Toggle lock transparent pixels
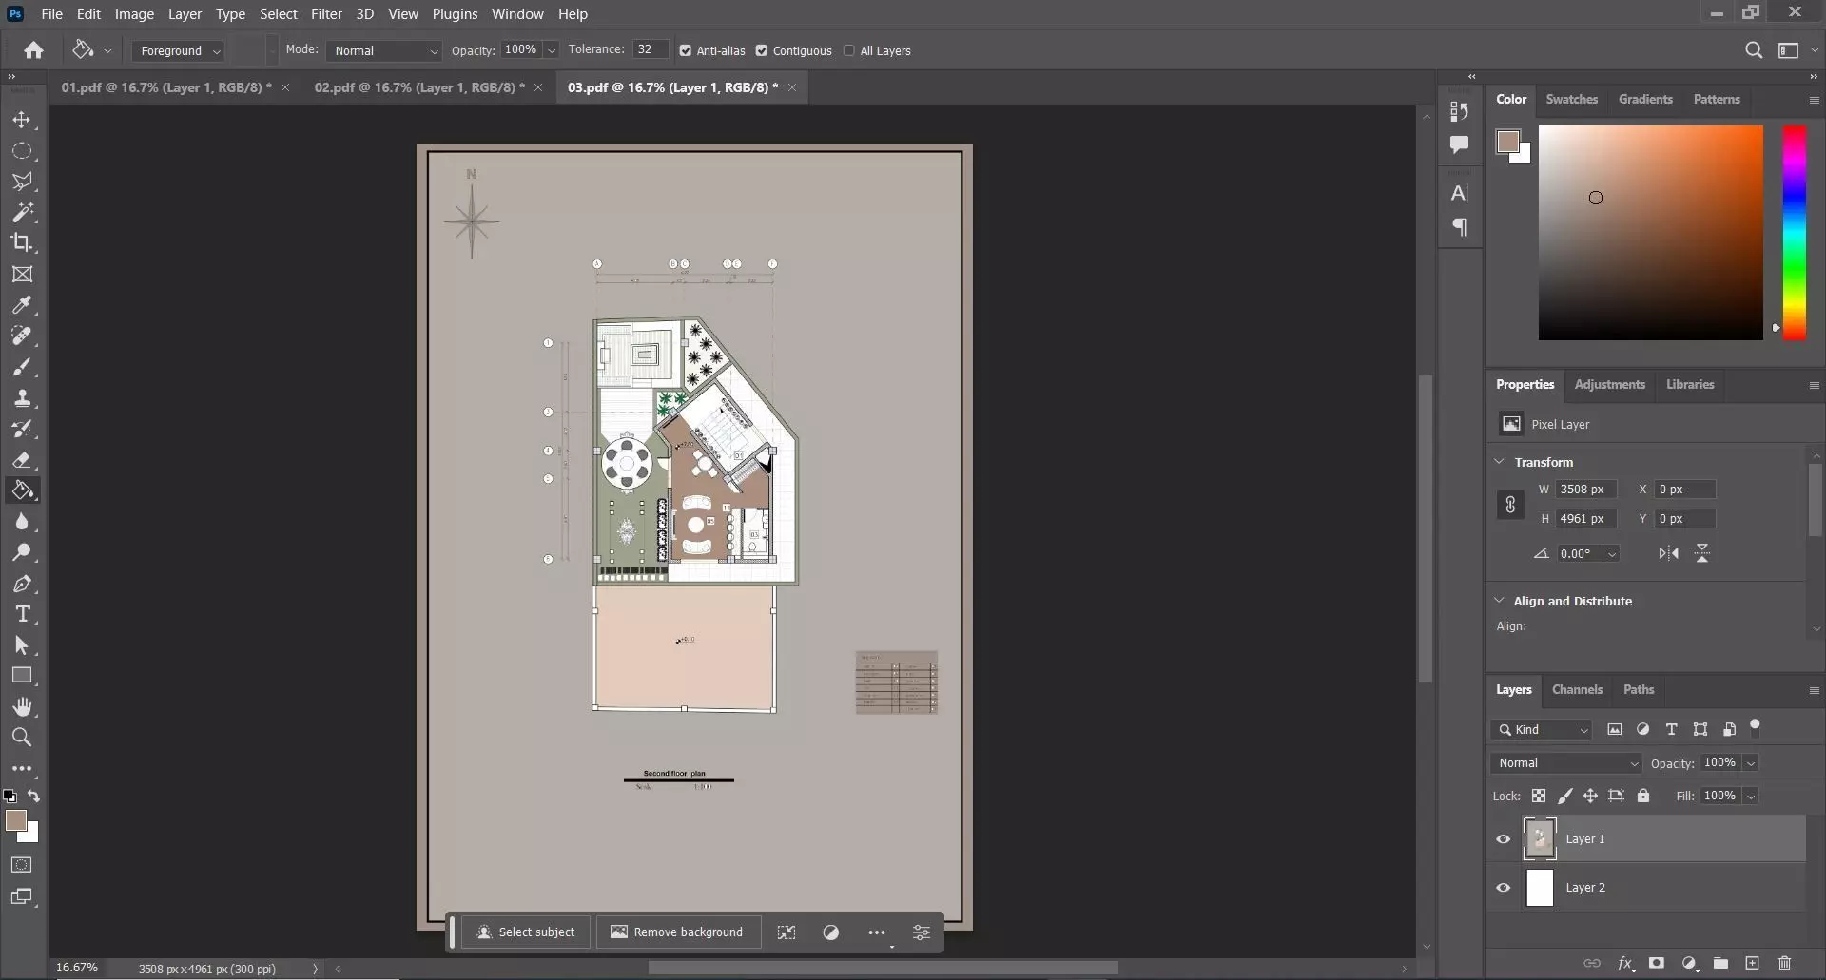Image resolution: width=1826 pixels, height=980 pixels. (x=1539, y=796)
